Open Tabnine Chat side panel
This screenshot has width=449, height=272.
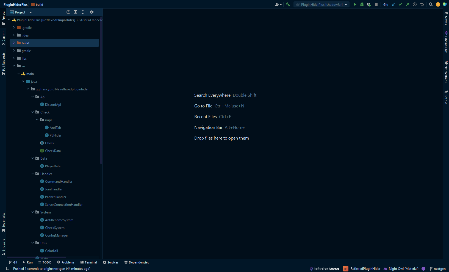446,42
